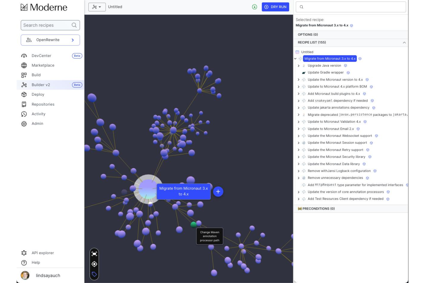Screen dimensions: 425x283
Task: Click cube icon beside Update the Micronaut Security library
Action: 370,157
